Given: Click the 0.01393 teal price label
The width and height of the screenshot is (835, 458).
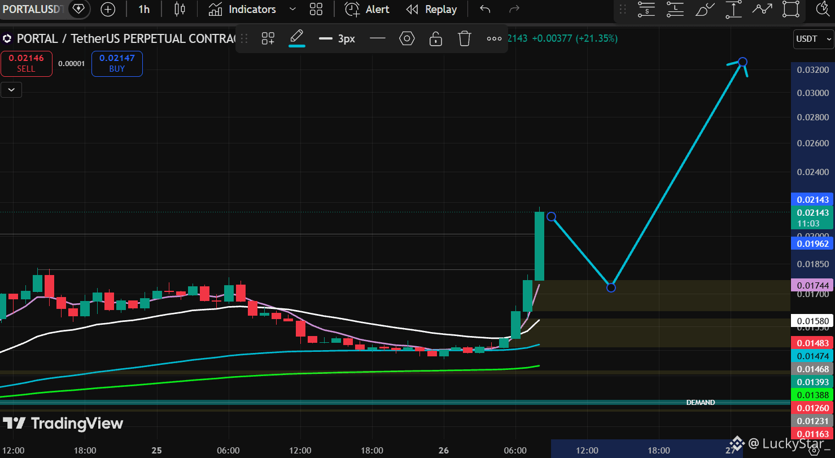Looking at the screenshot, I should pyautogui.click(x=812, y=382).
